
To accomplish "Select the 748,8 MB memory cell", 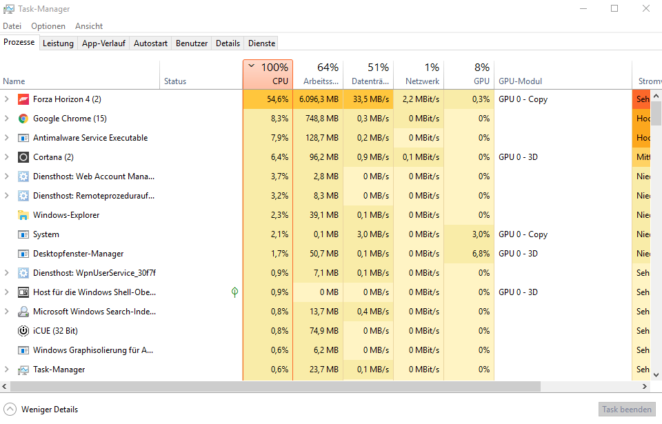I will [x=319, y=119].
